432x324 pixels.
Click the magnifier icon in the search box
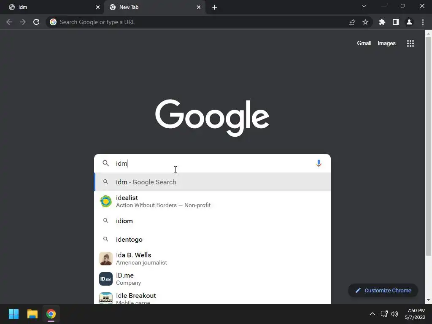[105, 163]
